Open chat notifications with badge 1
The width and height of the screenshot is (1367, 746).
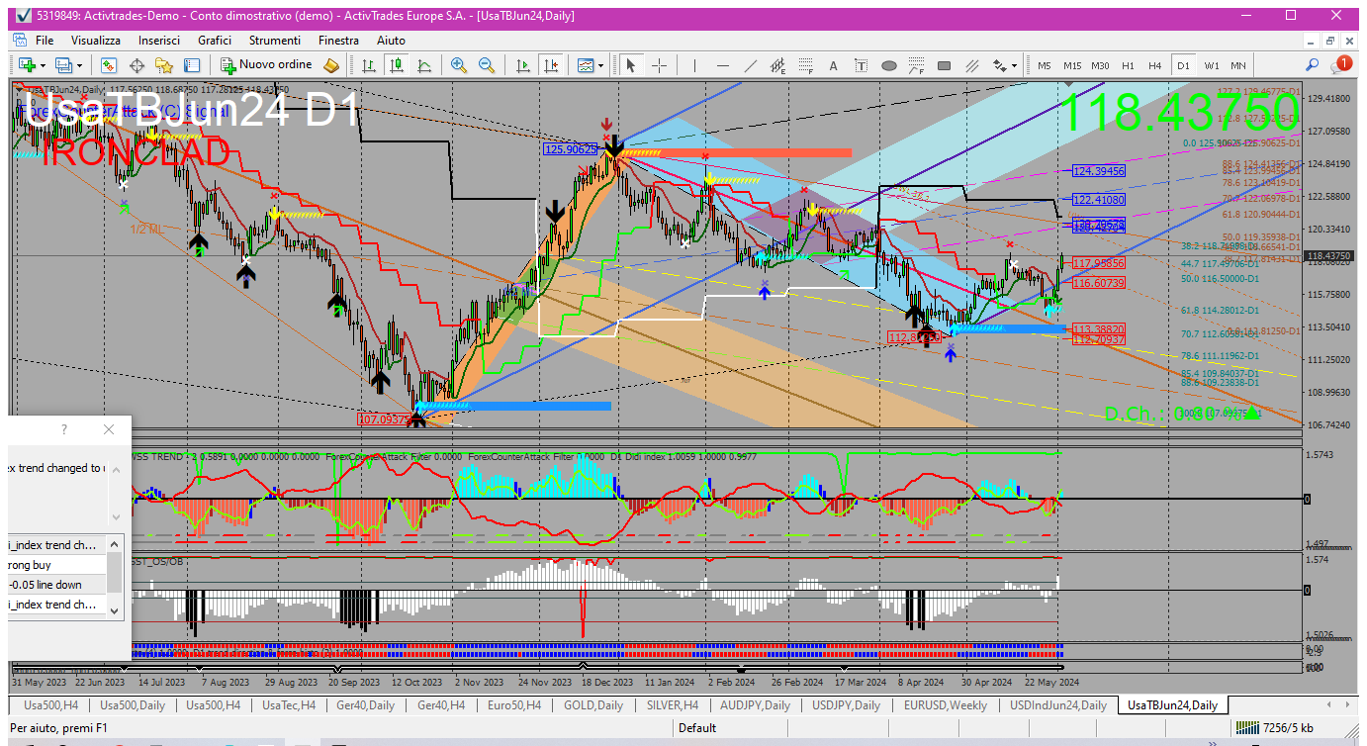pyautogui.click(x=1341, y=64)
